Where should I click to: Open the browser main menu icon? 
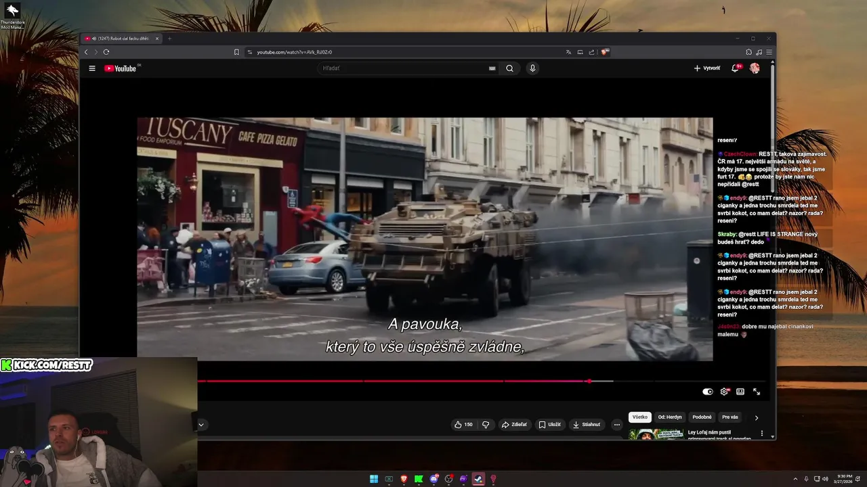tap(769, 52)
